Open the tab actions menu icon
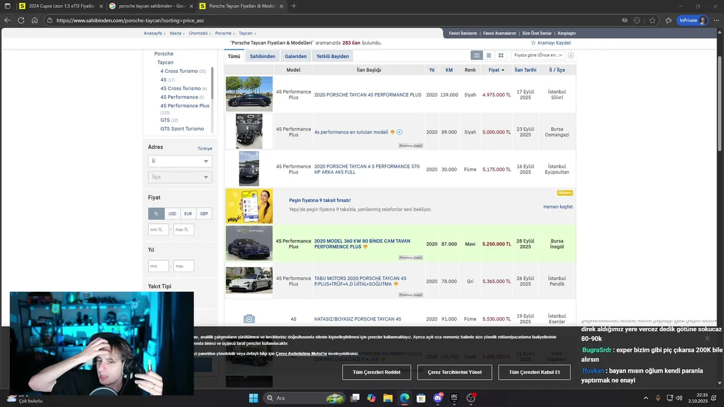This screenshot has width=724, height=407. coord(7,6)
